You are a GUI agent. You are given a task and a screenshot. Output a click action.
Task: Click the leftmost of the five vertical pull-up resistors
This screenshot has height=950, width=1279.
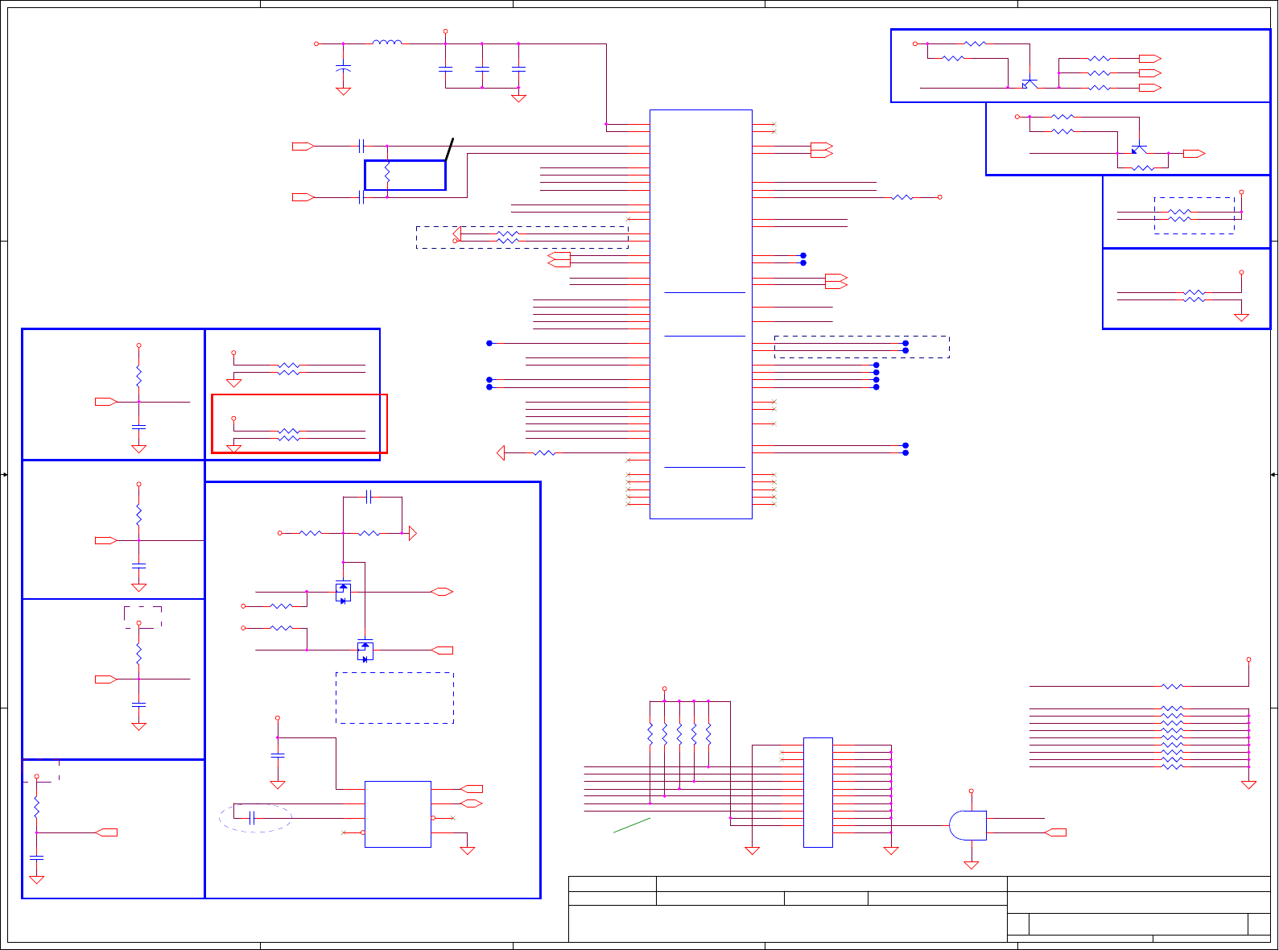tap(650, 734)
